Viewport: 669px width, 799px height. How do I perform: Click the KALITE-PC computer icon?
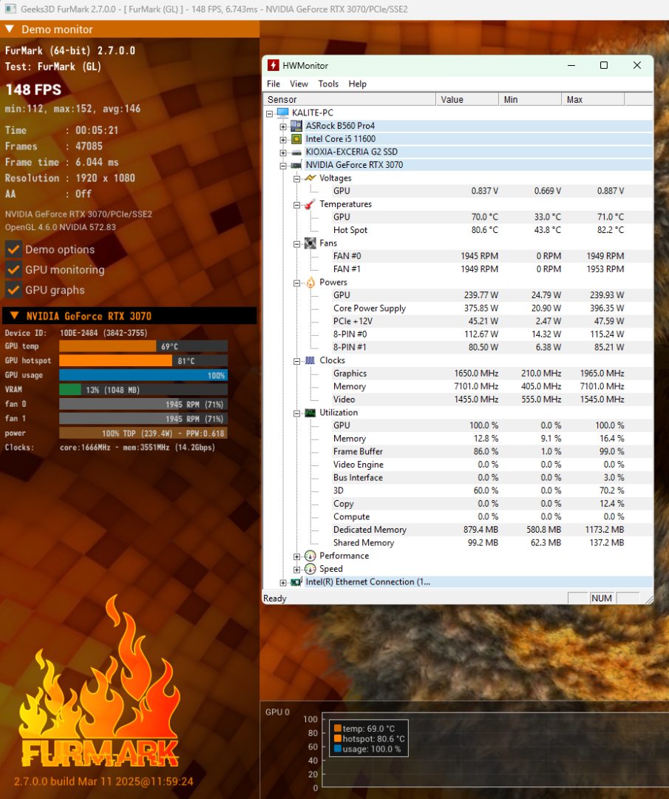point(282,112)
